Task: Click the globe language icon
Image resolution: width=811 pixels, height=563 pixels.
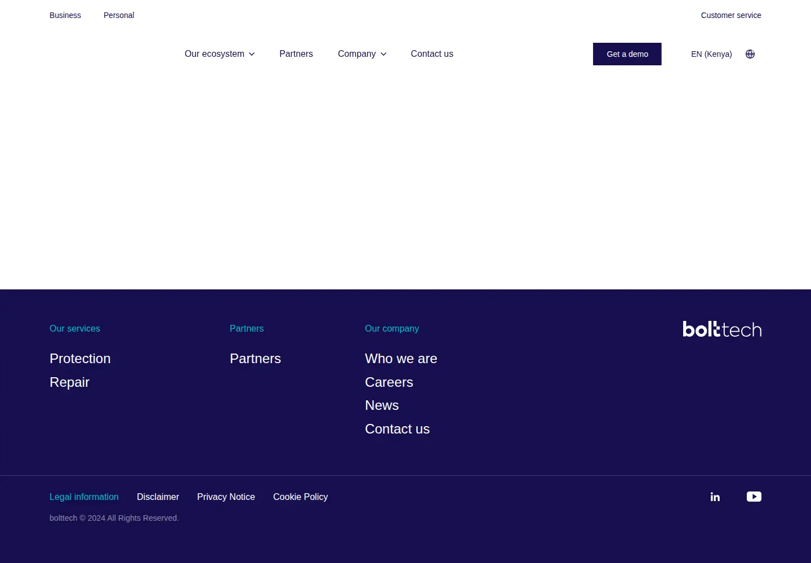Action: (750, 54)
